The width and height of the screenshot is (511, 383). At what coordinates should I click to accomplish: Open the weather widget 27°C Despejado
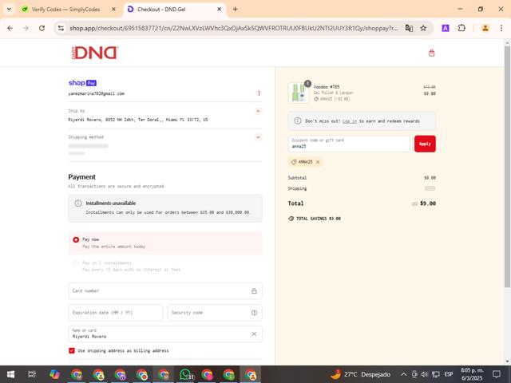pyautogui.click(x=360, y=374)
